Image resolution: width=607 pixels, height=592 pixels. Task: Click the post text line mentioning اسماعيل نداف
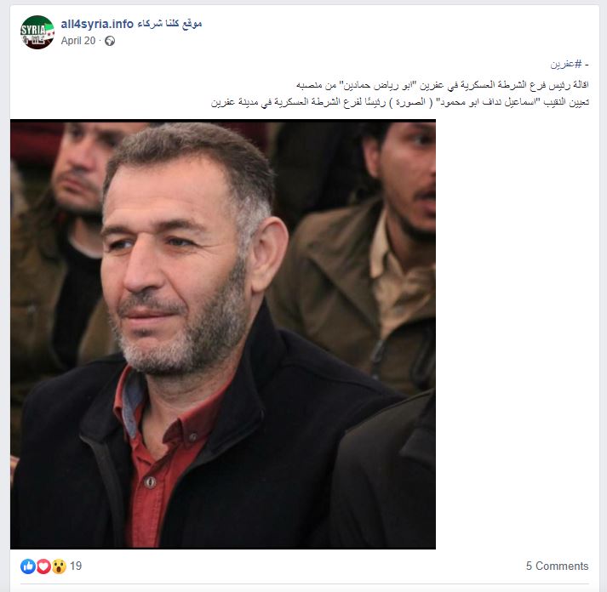point(400,102)
